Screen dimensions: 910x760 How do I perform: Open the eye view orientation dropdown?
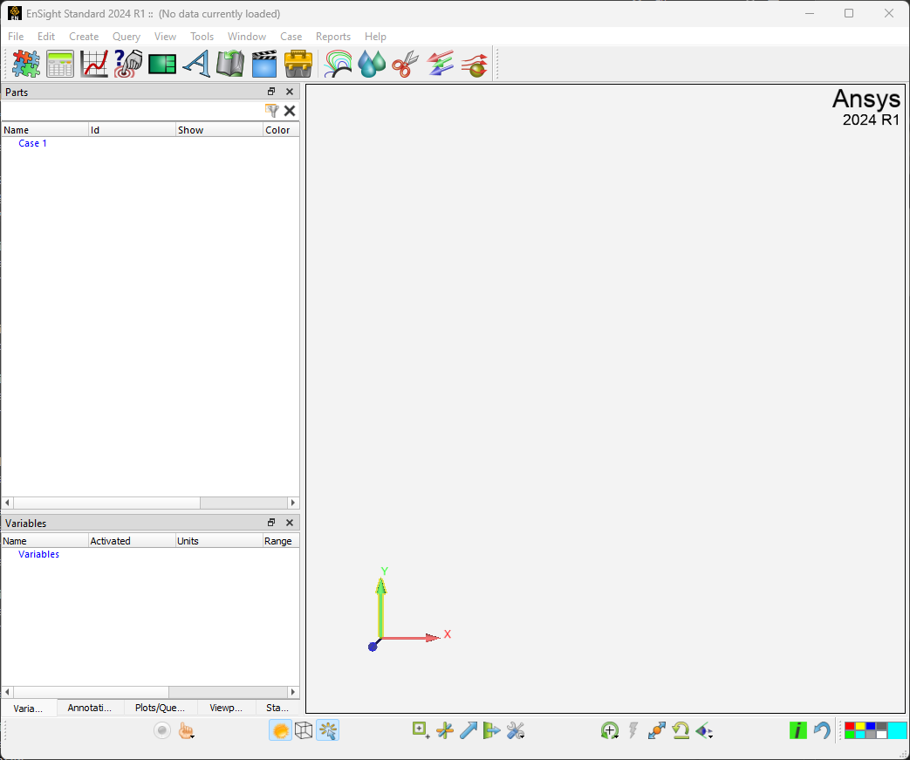pyautogui.click(x=704, y=730)
